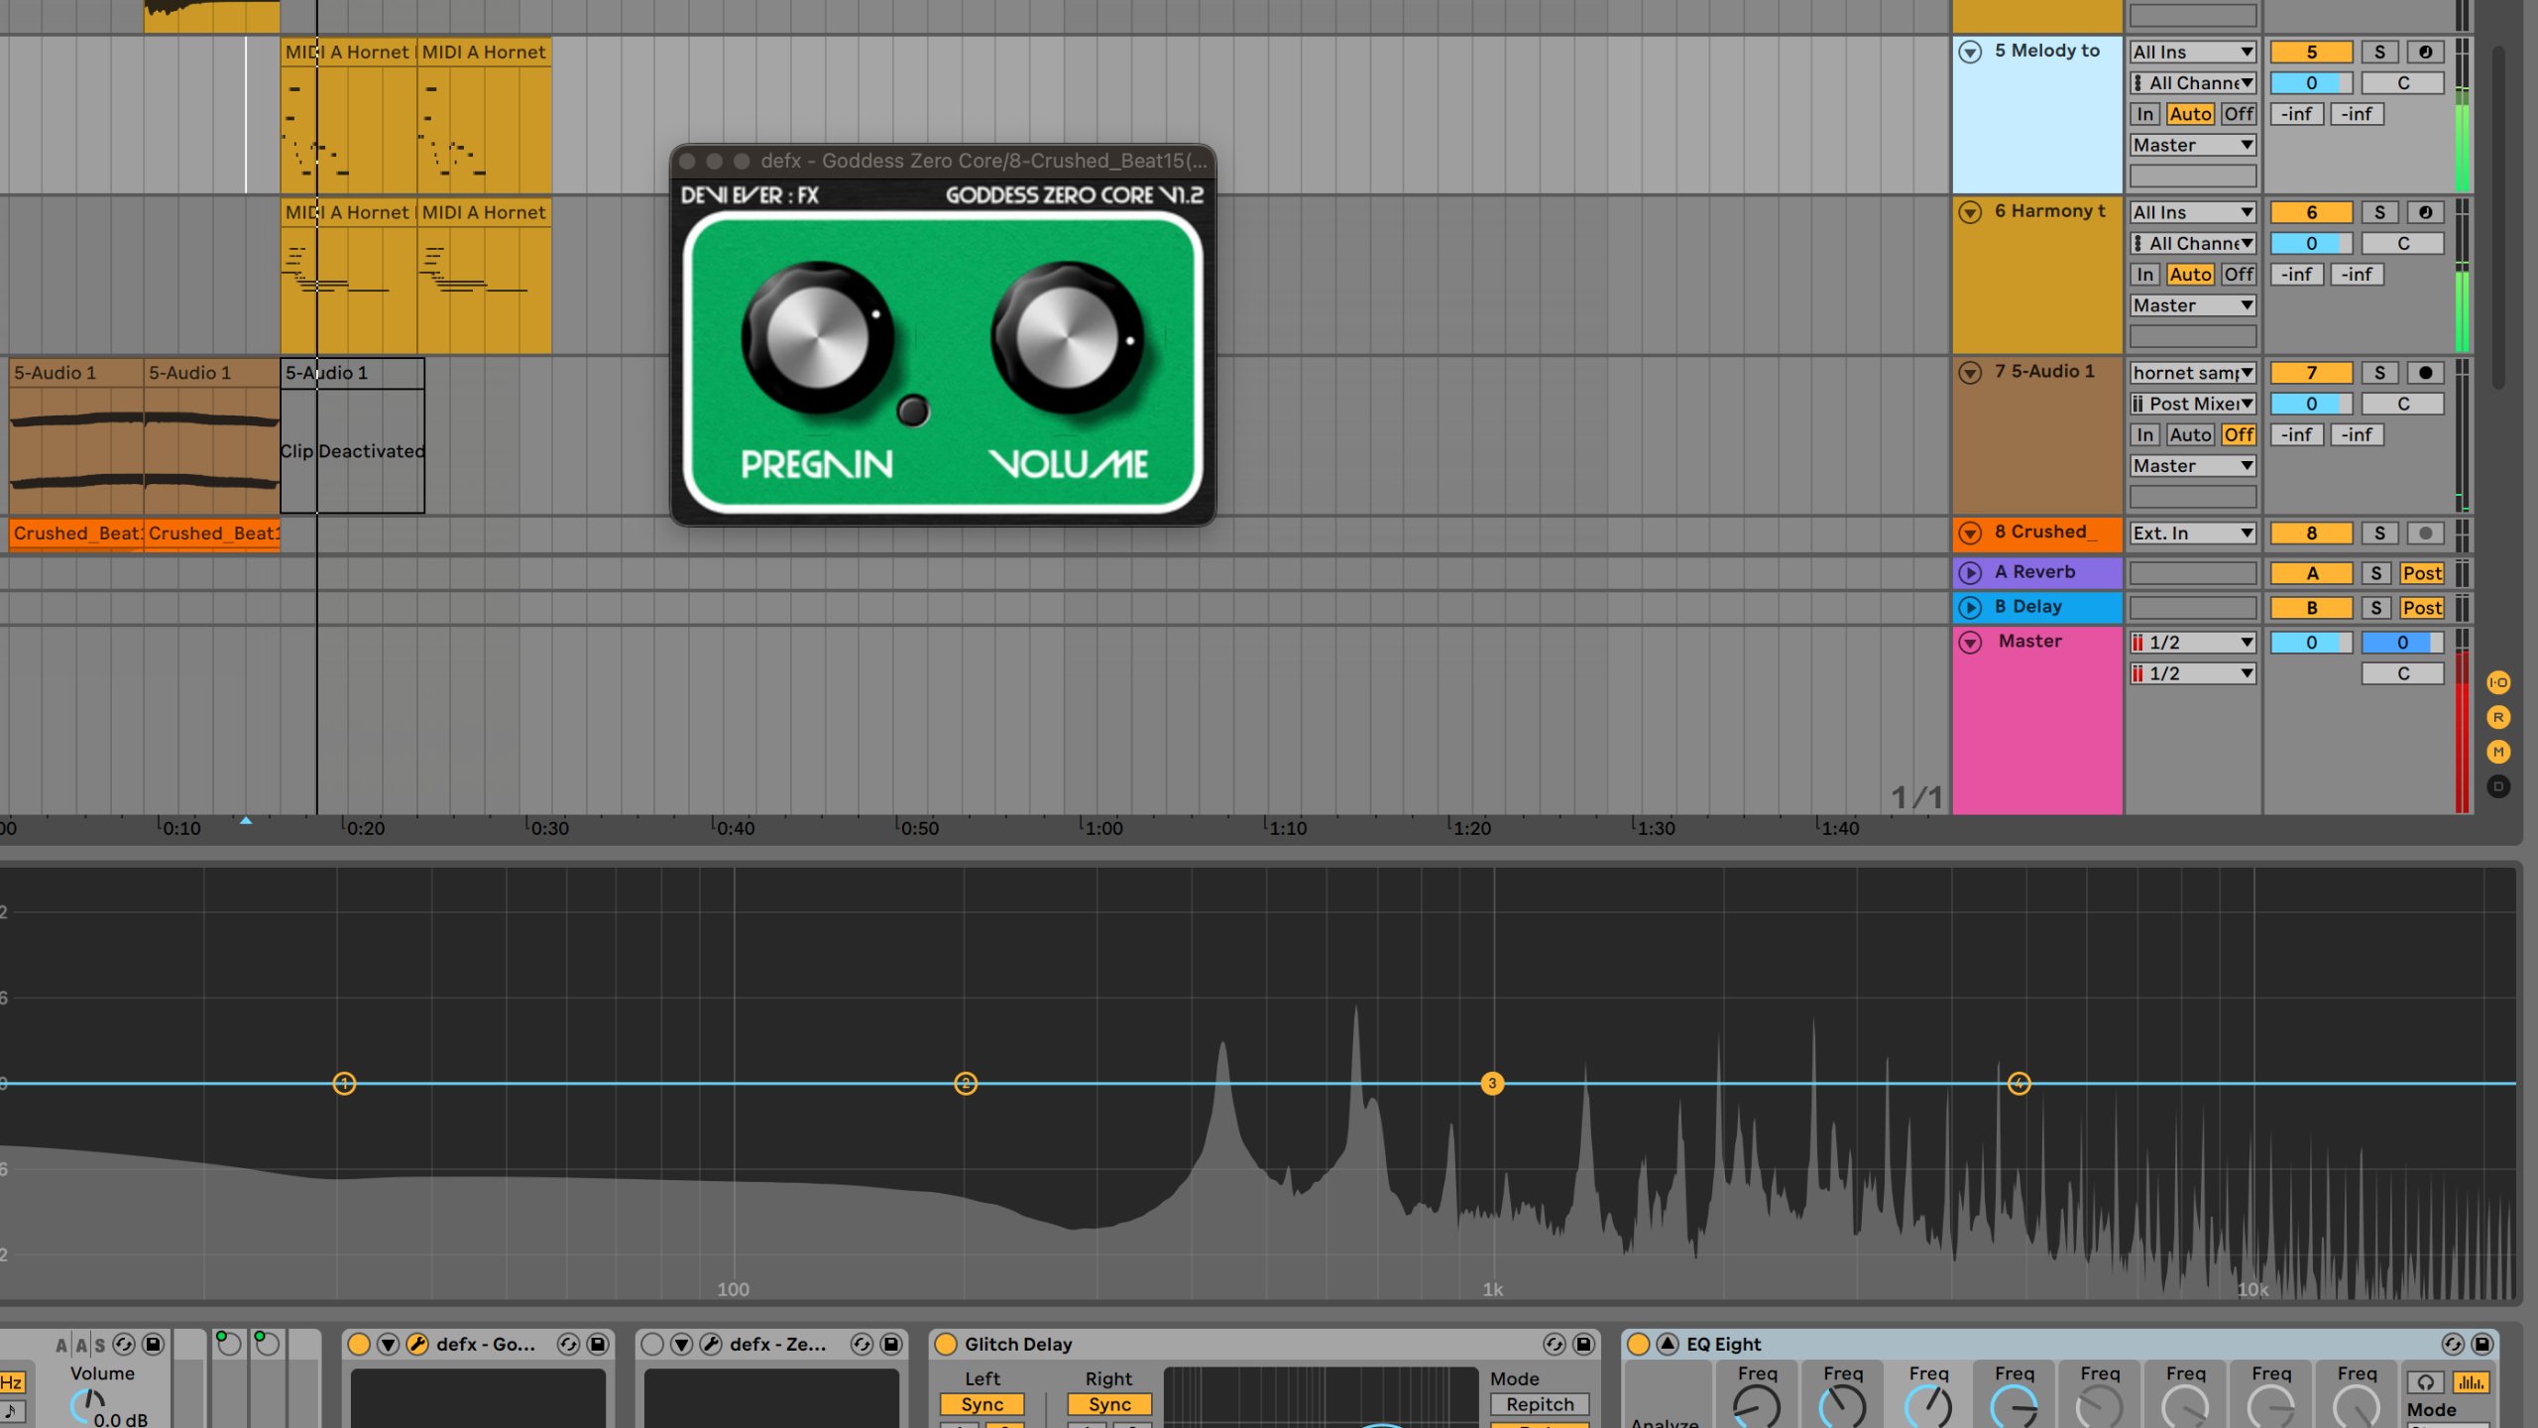The height and width of the screenshot is (1428, 2538).
Task: Toggle the EQ Eight spectrum analyzer icon
Action: coord(2471,1382)
